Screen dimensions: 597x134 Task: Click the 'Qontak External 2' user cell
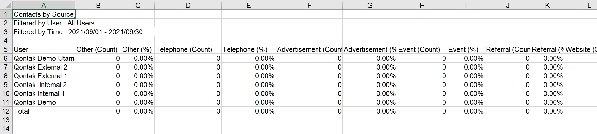44,67
